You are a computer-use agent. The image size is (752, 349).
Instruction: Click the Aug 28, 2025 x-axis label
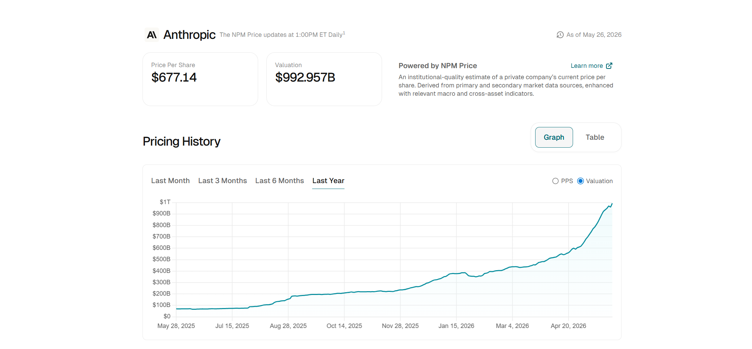tap(288, 326)
